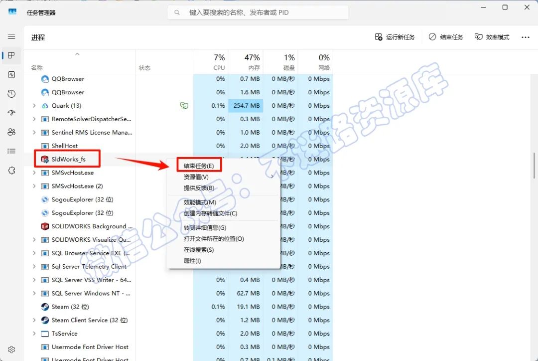This screenshot has width=538, height=361.
Task: Open the Services sidebar icon
Action: pos(11,171)
